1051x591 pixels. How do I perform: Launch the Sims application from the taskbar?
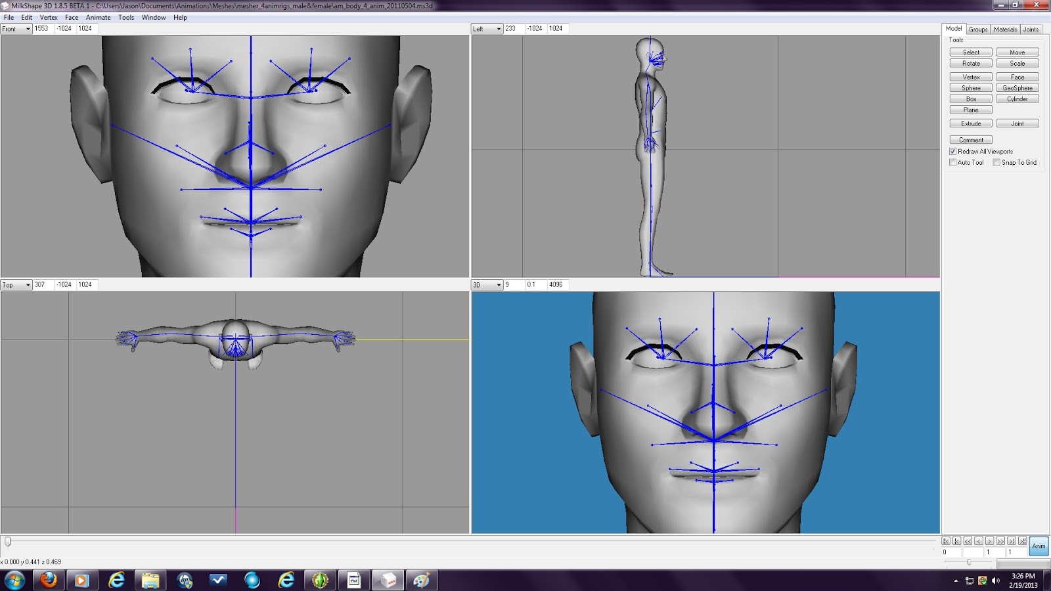click(x=320, y=580)
